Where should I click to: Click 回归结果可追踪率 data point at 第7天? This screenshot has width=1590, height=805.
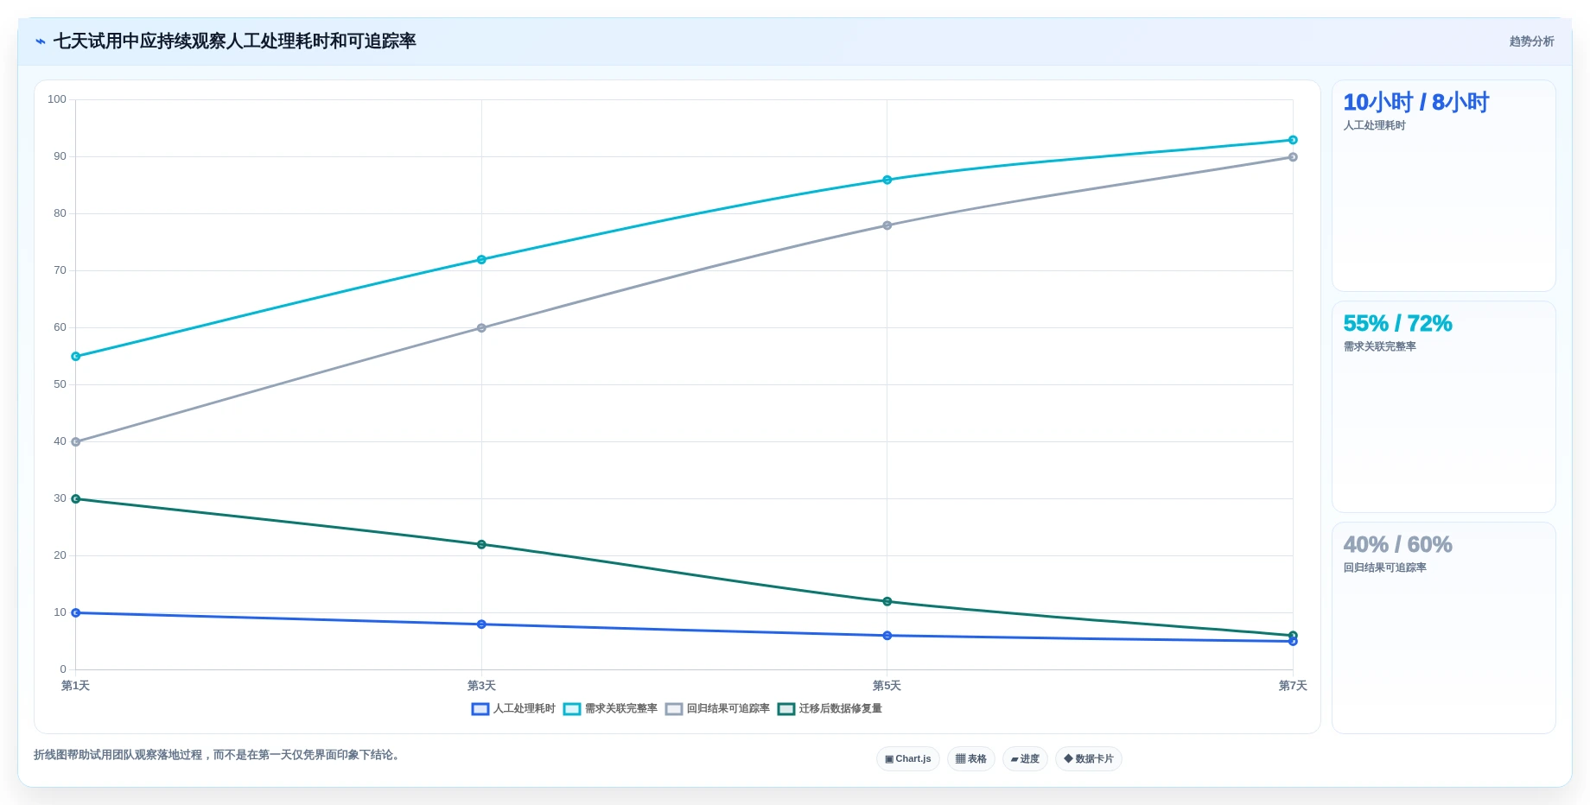point(1293,157)
